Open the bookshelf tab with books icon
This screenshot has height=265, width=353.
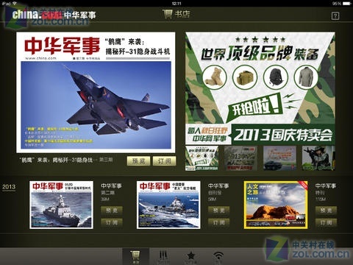pyautogui.click(x=163, y=257)
